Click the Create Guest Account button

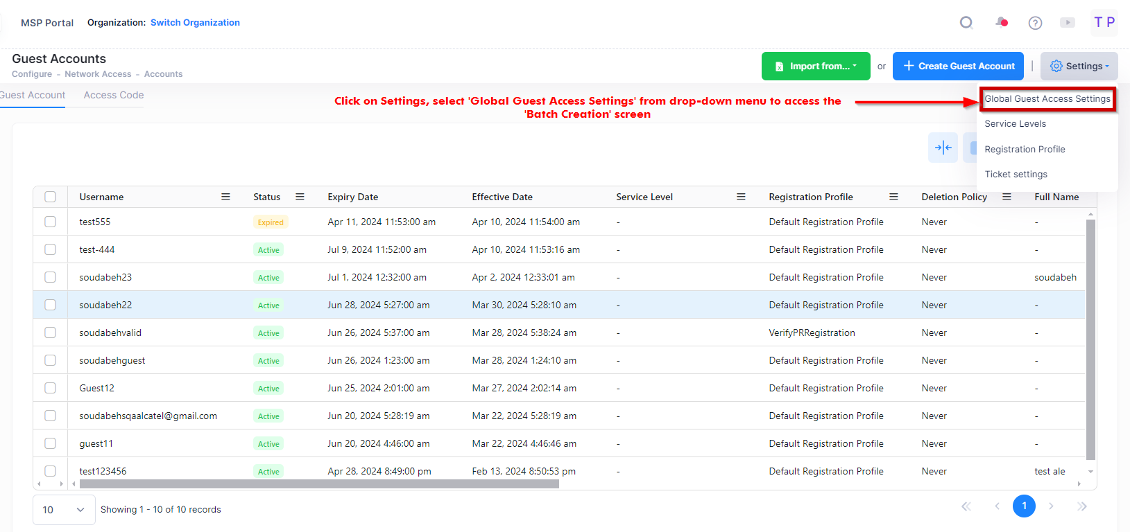tap(958, 66)
